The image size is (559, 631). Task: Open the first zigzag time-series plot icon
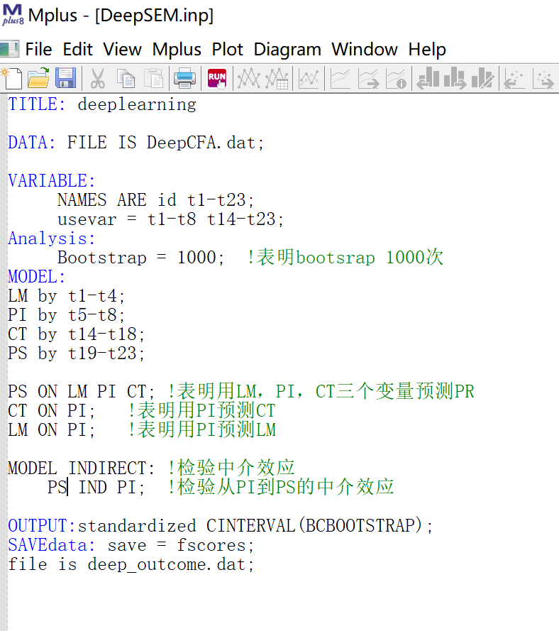tap(249, 78)
